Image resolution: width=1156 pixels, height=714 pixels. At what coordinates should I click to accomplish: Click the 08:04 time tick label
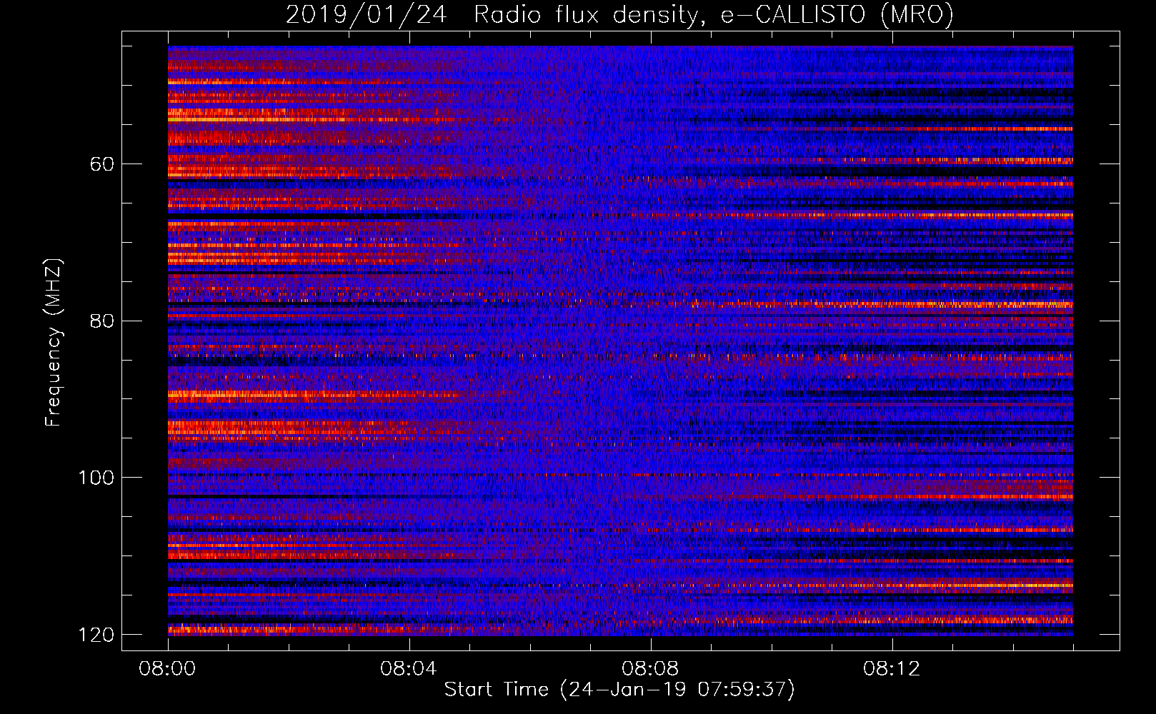[409, 669]
